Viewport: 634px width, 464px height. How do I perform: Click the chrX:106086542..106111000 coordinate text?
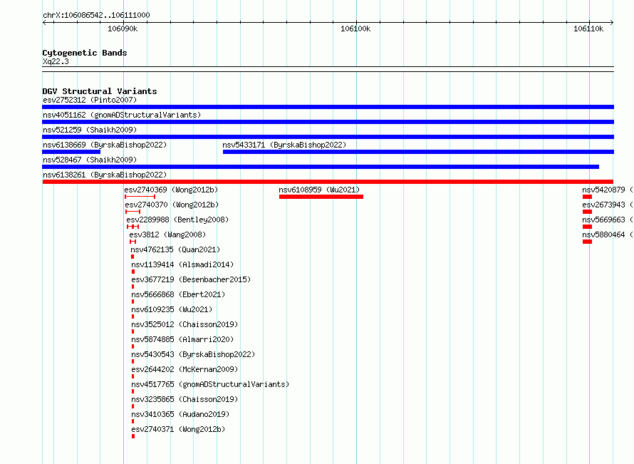[96, 15]
